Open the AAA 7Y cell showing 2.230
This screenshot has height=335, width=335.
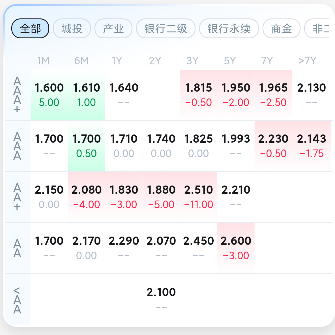pyautogui.click(x=273, y=146)
